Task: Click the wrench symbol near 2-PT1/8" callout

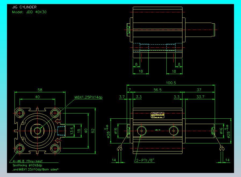Action: (x=119, y=149)
